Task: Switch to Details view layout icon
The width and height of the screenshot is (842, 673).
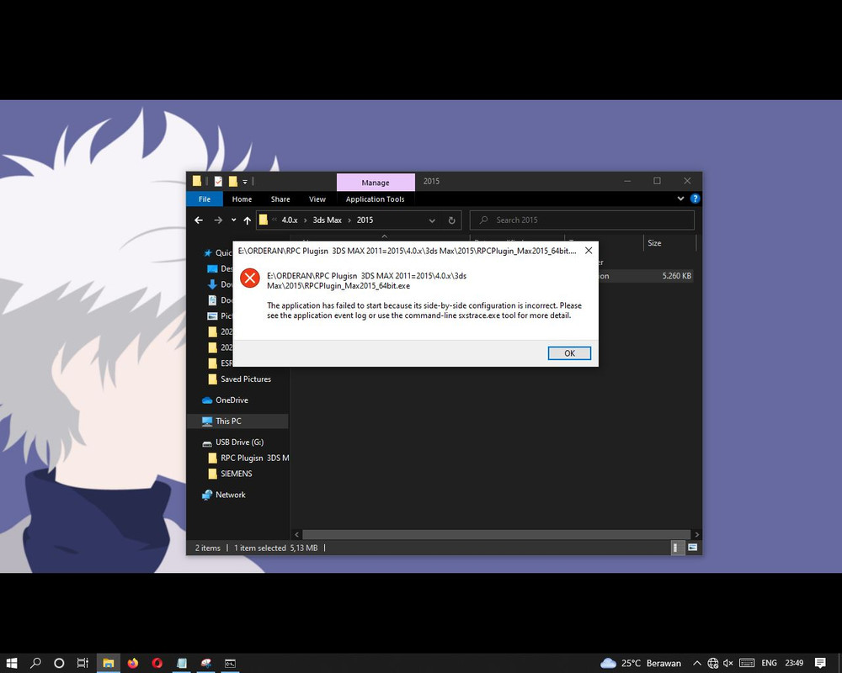Action: [x=678, y=548]
